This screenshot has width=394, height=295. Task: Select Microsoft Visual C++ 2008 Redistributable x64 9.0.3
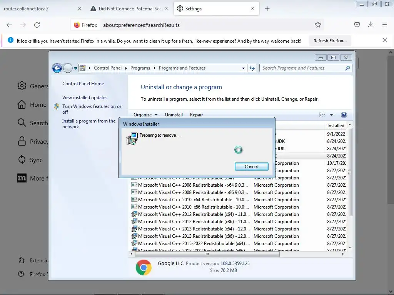193,185
